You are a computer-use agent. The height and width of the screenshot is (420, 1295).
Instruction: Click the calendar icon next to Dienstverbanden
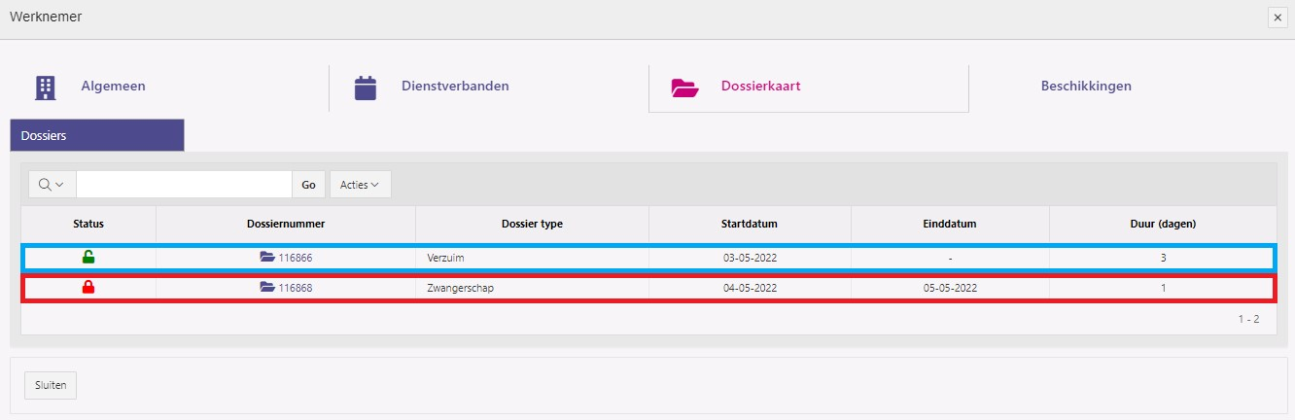pos(366,87)
